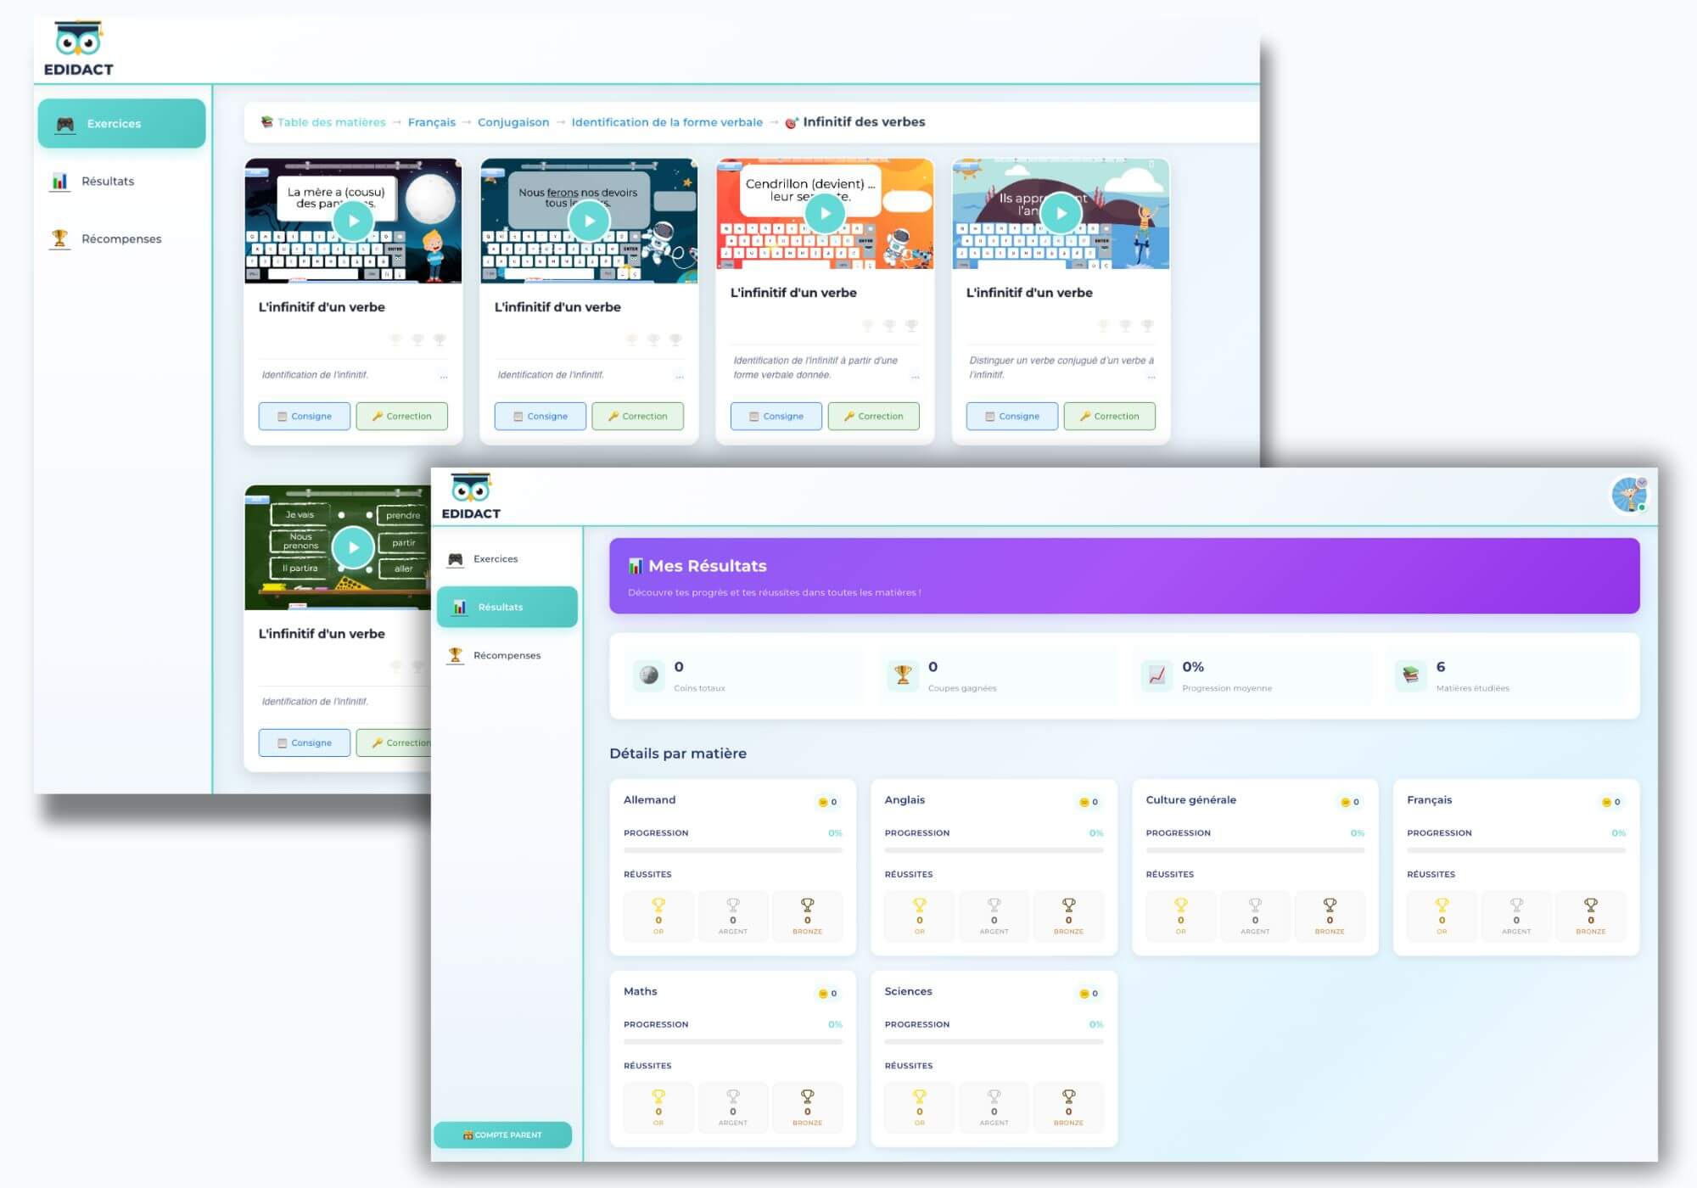Click the Récompenses trophy icon in sidebar

(x=58, y=238)
